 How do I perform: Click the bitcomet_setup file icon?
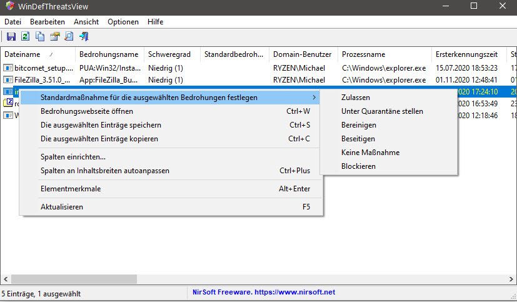[8, 68]
